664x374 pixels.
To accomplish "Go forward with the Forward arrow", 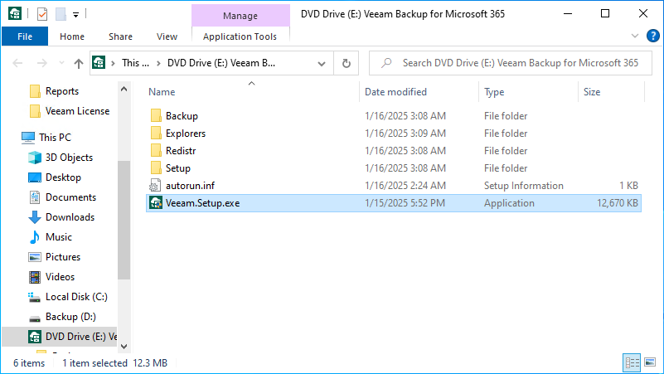I will click(42, 63).
